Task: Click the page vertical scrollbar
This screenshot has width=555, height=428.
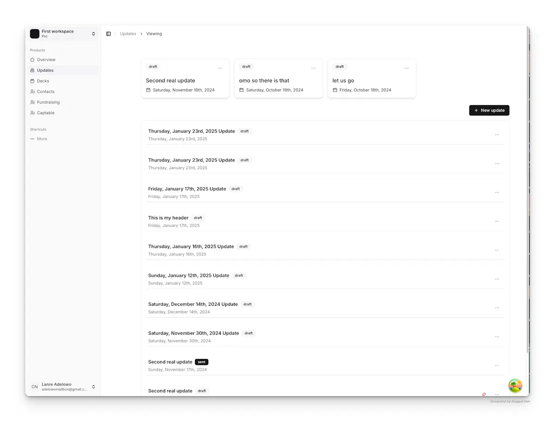Action: 527,190
